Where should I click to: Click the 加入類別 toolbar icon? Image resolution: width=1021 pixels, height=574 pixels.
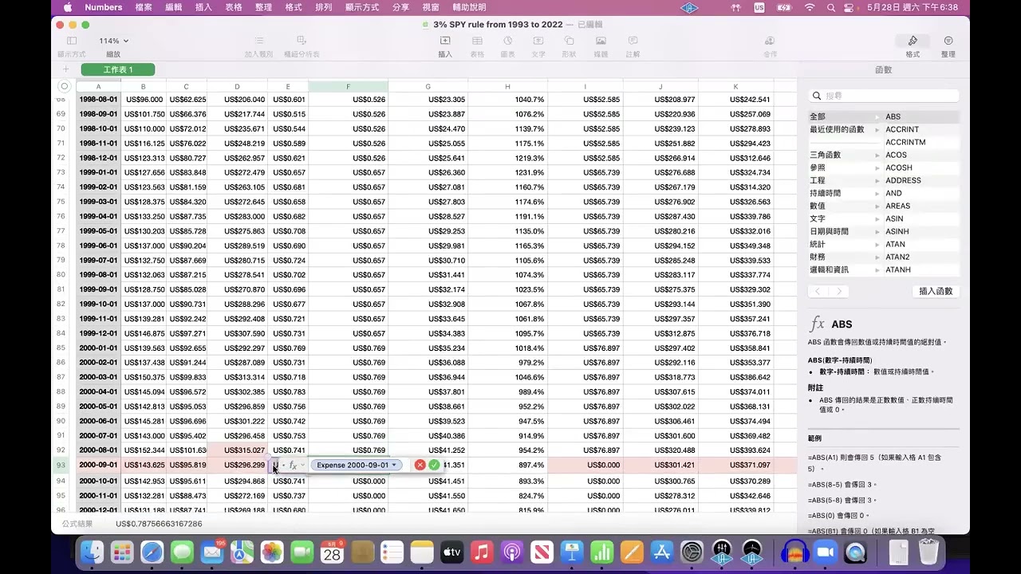coord(258,41)
